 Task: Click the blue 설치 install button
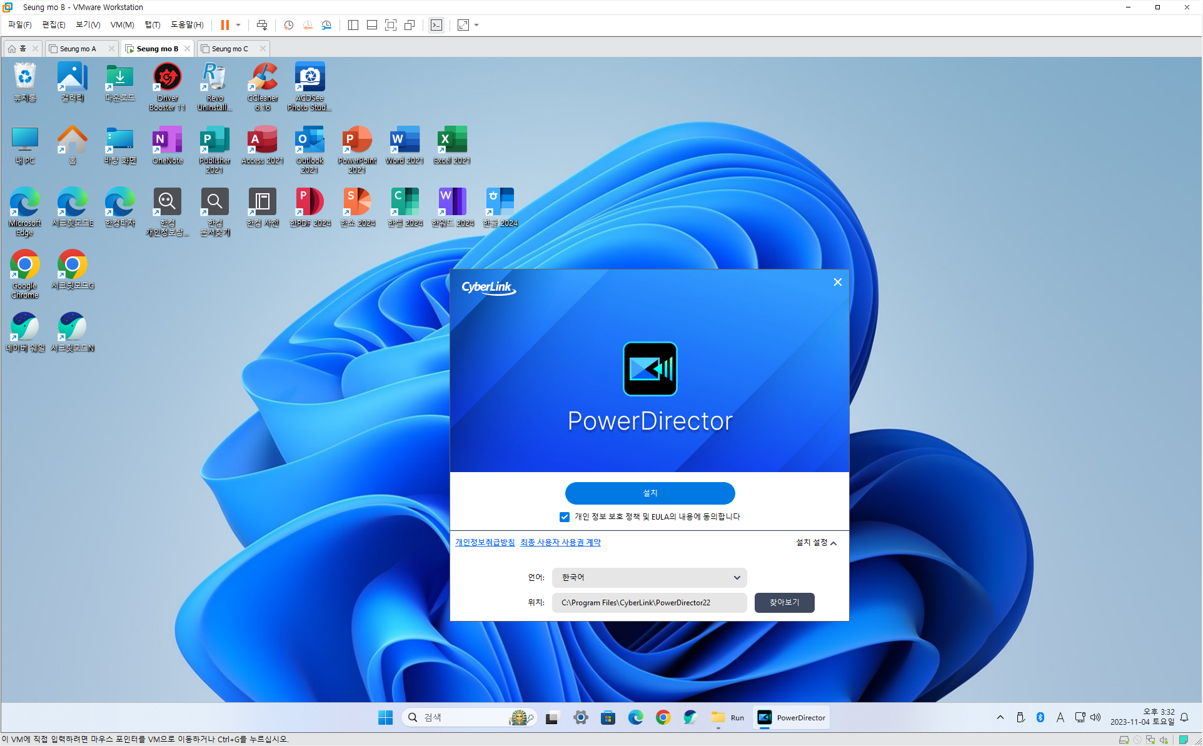[650, 493]
